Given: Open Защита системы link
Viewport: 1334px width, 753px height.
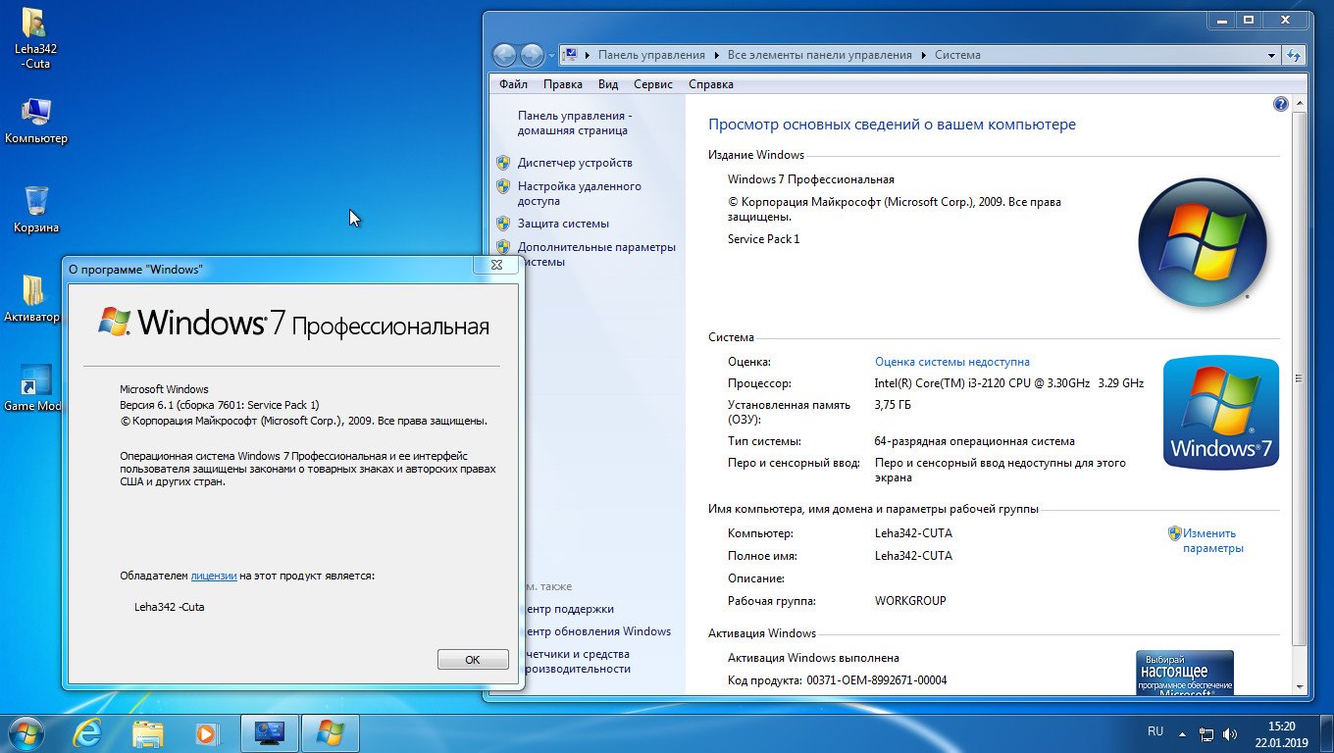Looking at the screenshot, I should point(563,224).
